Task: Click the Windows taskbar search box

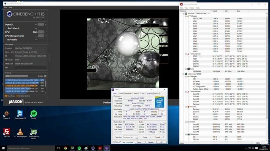Action: pos(31,148)
